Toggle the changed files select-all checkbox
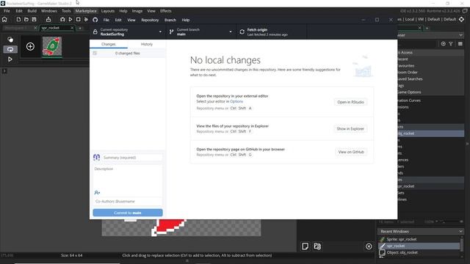 click(95, 53)
